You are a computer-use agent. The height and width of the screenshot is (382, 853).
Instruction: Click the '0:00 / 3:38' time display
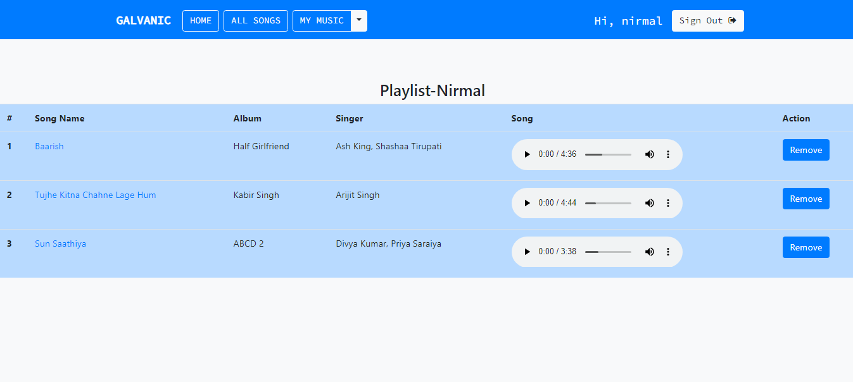click(x=557, y=252)
